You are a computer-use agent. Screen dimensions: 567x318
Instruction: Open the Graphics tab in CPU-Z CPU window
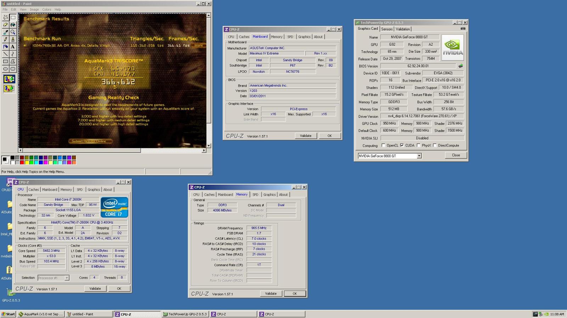coord(94,190)
